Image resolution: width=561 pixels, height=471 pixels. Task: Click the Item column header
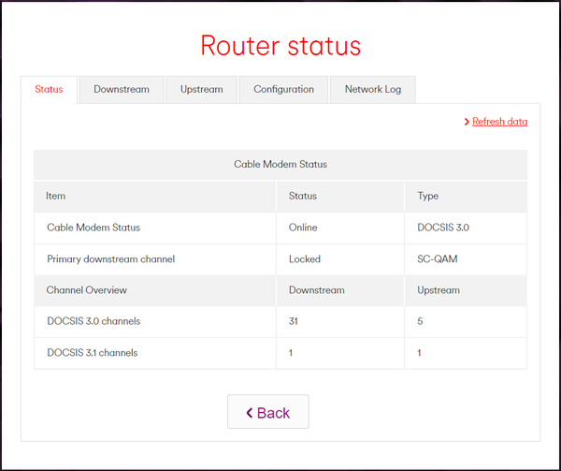coord(56,196)
